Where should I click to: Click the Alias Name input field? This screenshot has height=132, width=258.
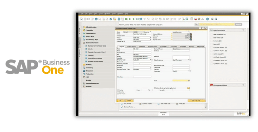click(x=142, y=77)
